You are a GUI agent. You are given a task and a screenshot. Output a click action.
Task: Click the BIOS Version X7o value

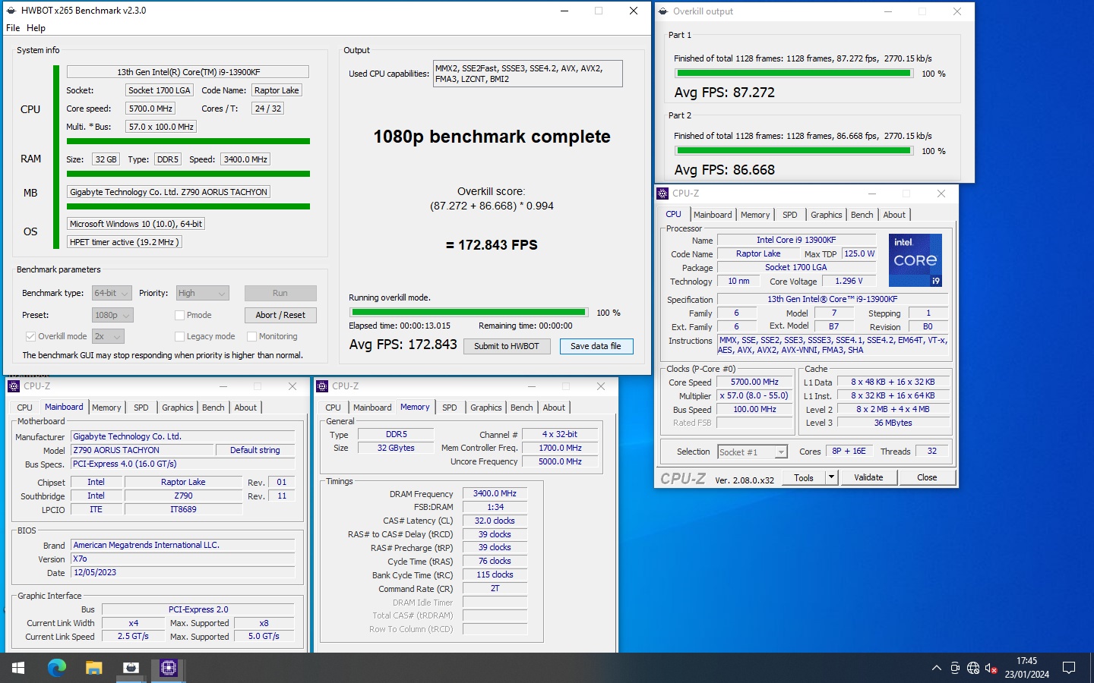[x=183, y=559]
